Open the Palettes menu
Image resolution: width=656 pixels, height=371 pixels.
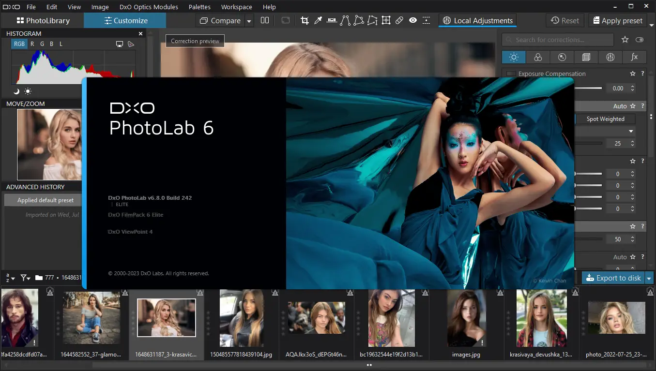tap(199, 7)
